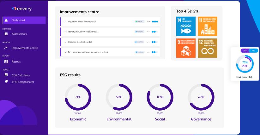
Task: Click the Economic label under ESG results
Action: (78, 119)
